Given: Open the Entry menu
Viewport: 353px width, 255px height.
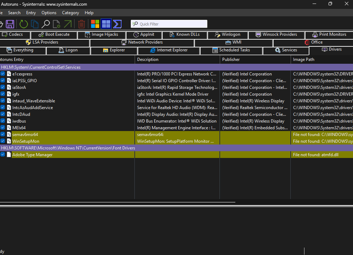Looking at the screenshot, I should (31, 13).
